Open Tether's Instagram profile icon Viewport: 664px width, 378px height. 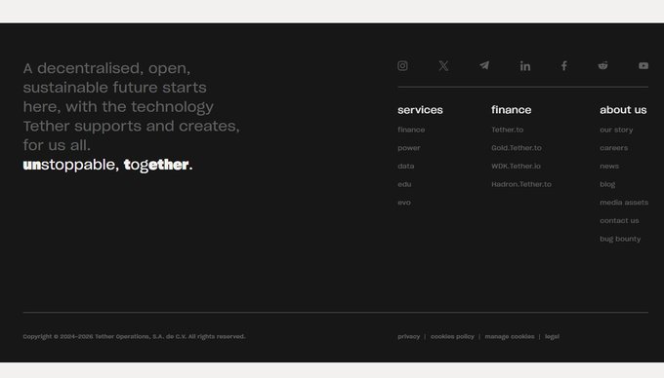point(402,66)
